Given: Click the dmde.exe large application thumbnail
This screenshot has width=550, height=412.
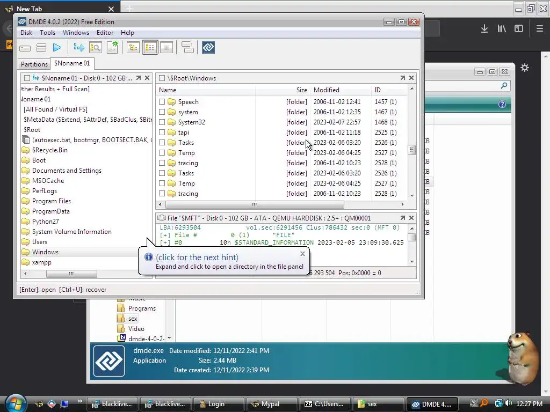Looking at the screenshot, I should point(108,361).
